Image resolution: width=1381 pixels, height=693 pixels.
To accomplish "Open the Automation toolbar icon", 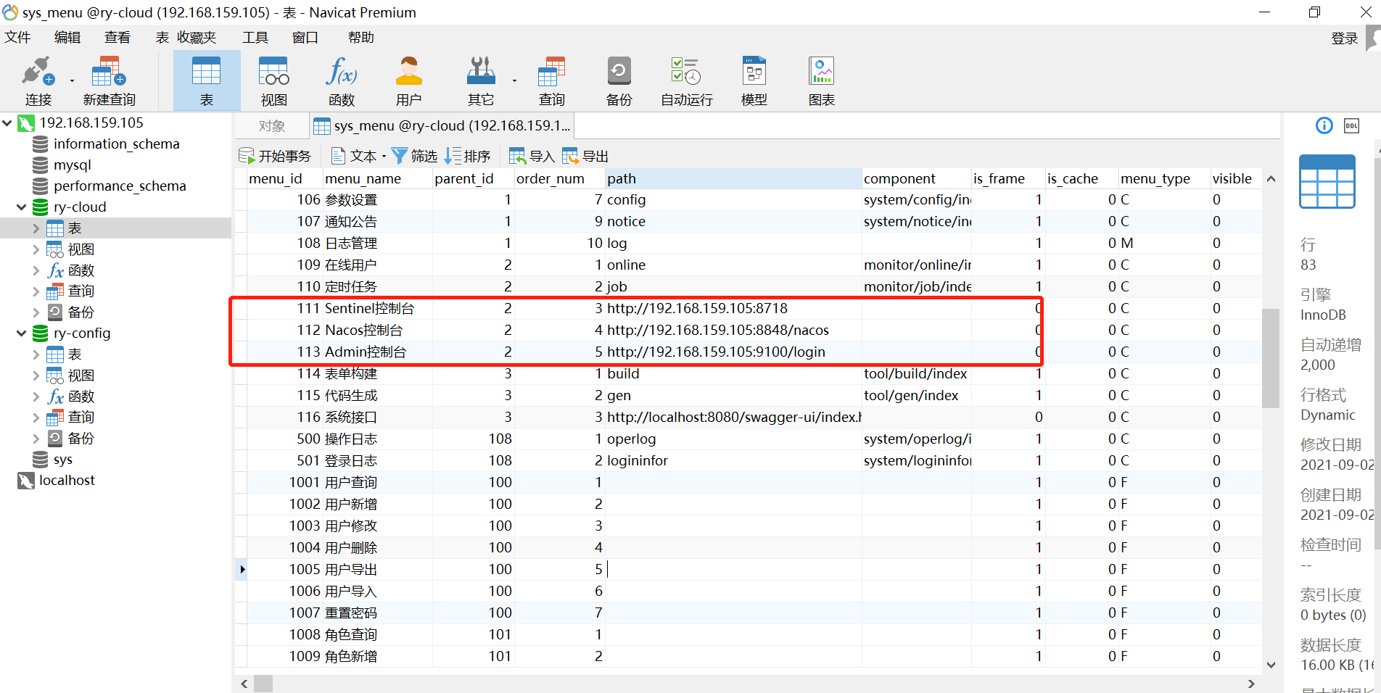I will [686, 81].
